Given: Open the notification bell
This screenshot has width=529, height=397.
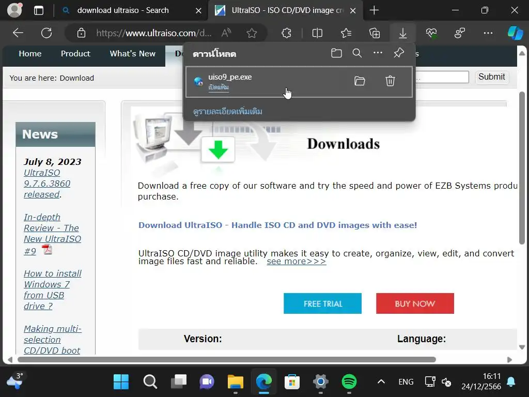Looking at the screenshot, I should [x=511, y=382].
